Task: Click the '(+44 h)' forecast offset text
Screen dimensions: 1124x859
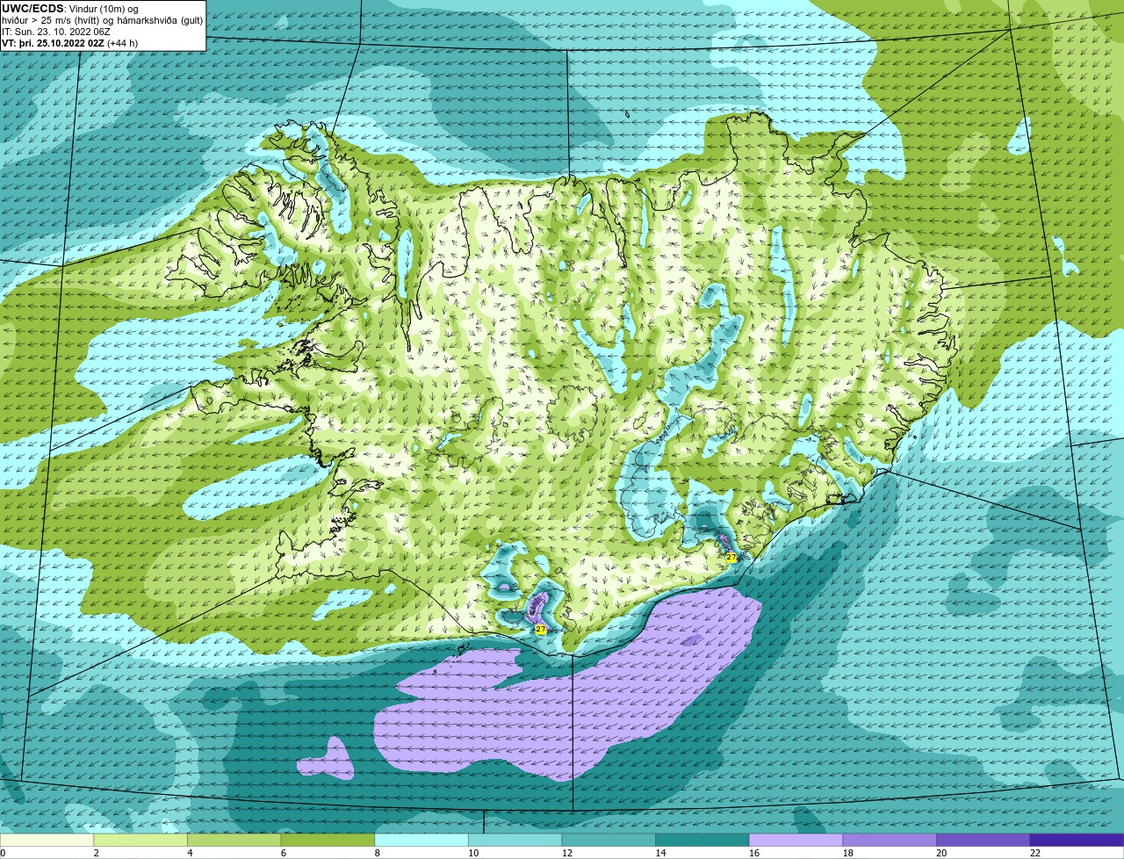Action: [122, 43]
